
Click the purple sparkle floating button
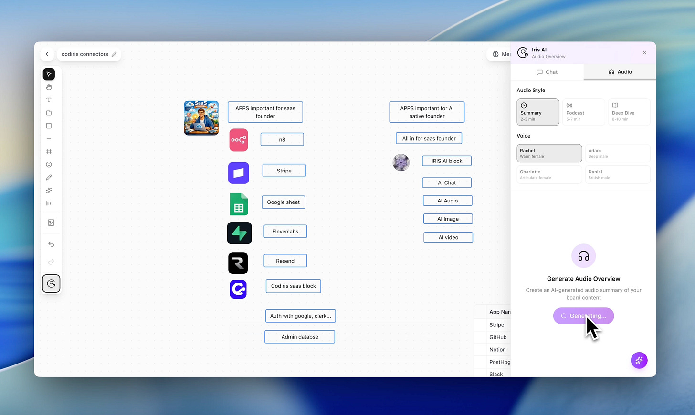tap(639, 360)
